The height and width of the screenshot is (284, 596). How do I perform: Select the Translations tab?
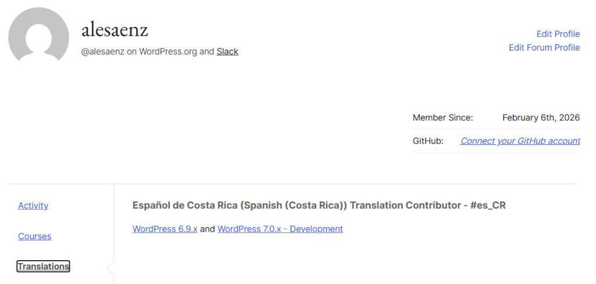click(43, 267)
